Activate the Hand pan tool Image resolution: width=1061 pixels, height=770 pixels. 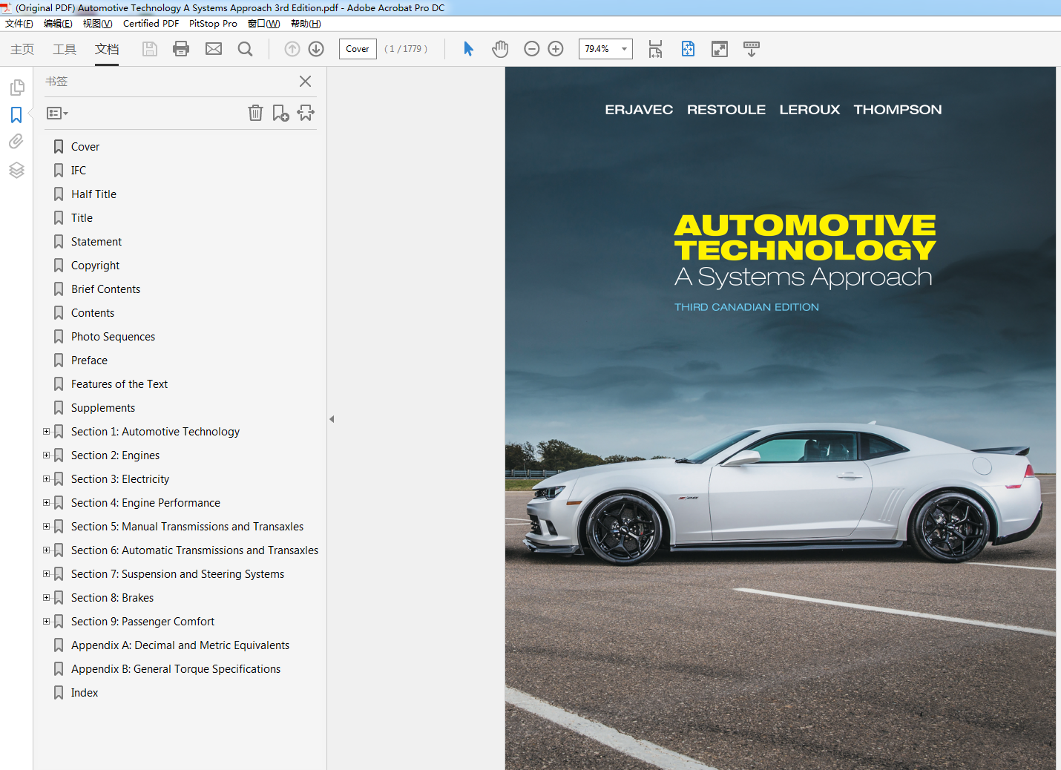[x=500, y=49]
